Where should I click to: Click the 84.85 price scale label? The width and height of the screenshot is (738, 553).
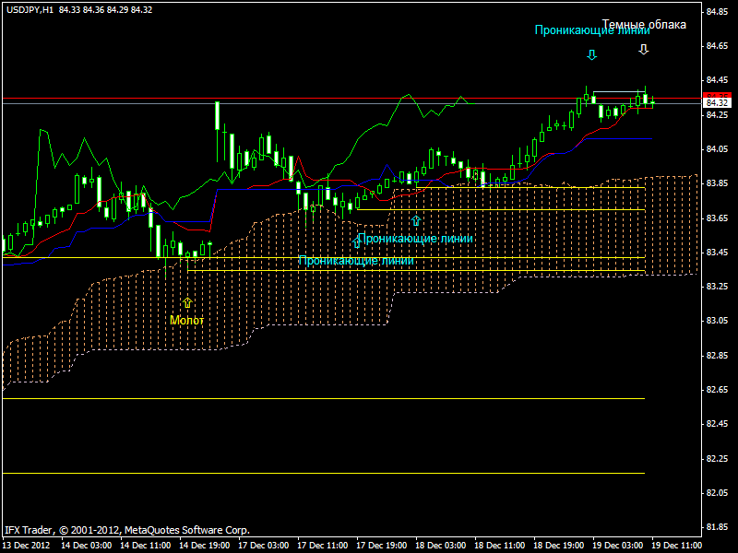pyautogui.click(x=719, y=12)
